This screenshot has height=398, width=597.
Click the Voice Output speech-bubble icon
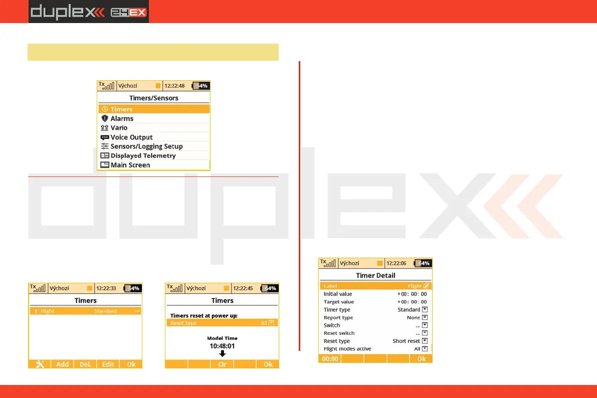104,137
